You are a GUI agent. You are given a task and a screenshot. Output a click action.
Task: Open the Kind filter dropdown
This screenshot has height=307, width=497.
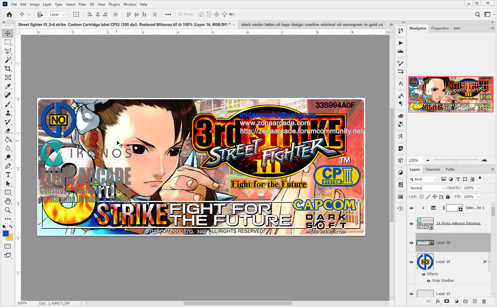(423, 179)
